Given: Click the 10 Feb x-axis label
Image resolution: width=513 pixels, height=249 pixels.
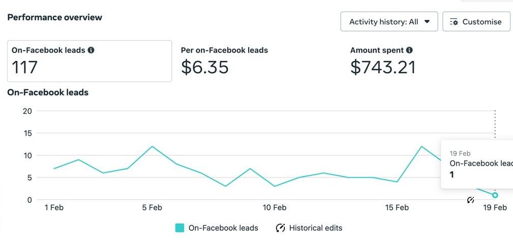Looking at the screenshot, I should coord(275,207).
